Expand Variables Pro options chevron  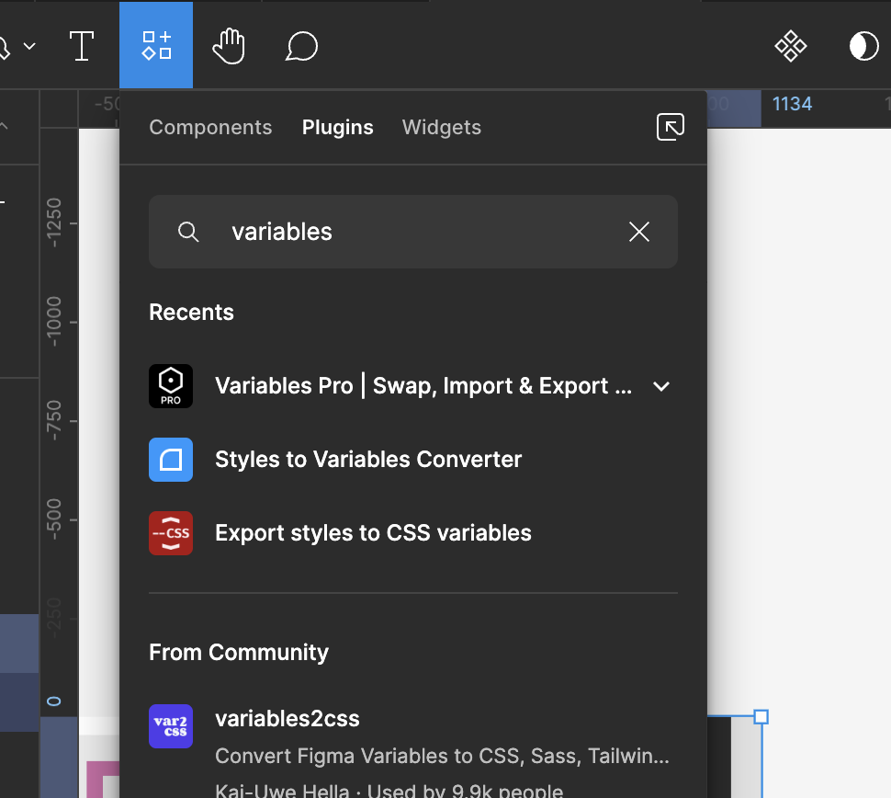pyautogui.click(x=661, y=387)
